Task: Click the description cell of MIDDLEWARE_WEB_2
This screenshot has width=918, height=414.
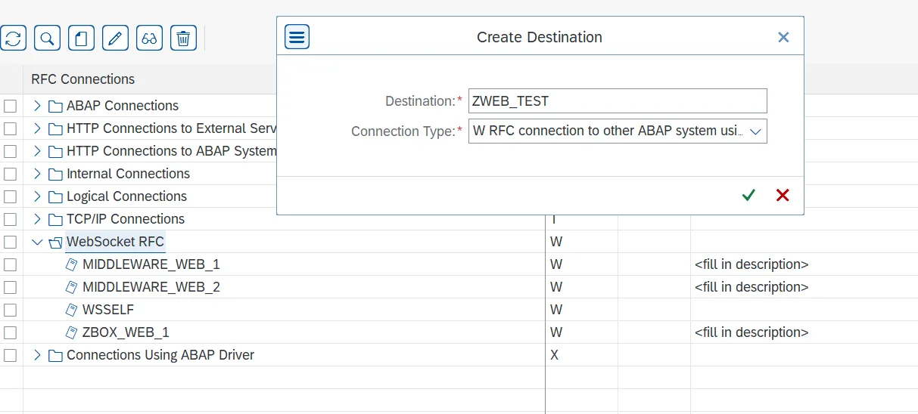Action: 804,287
